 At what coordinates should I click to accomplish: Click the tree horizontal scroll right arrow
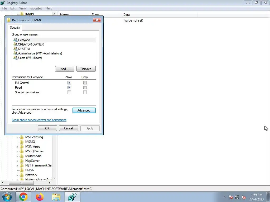point(50,183)
